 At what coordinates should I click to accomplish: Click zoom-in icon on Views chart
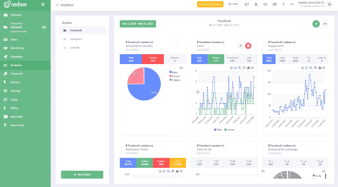[x=231, y=68]
